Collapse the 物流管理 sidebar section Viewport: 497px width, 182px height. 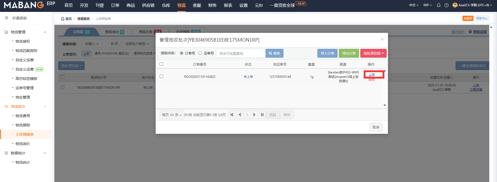[45, 32]
